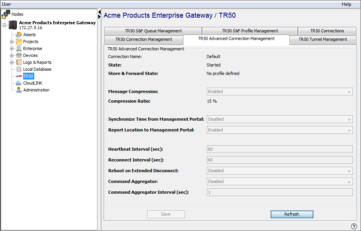Screen dimensions: 361x231
Task: Click the 'No profile defined' value
Action: click(223, 73)
